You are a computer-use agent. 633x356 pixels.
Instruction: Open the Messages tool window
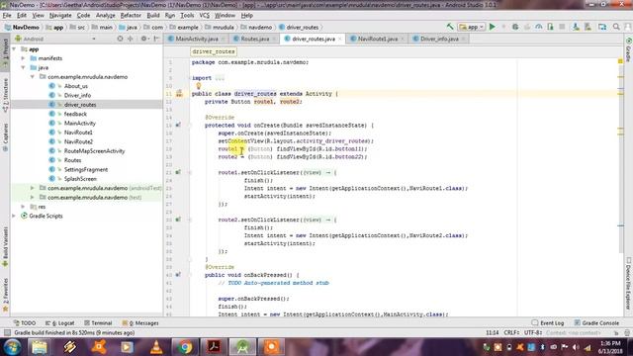(x=140, y=323)
